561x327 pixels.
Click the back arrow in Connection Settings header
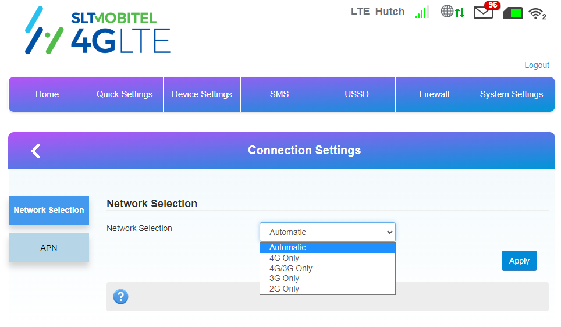coord(35,151)
